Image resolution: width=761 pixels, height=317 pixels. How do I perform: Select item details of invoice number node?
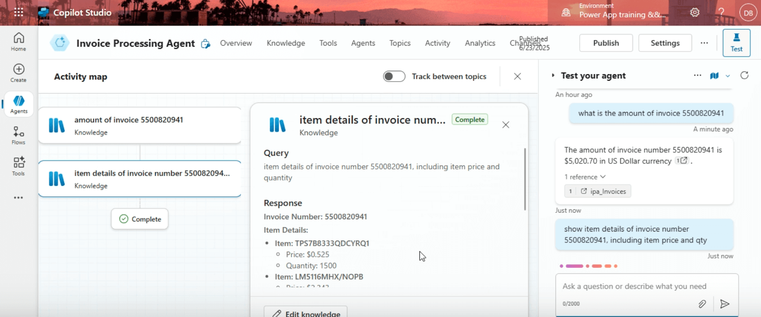(x=139, y=179)
